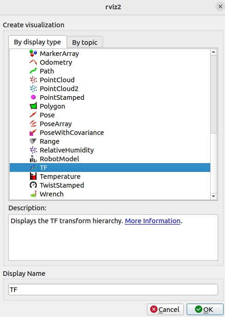Select the PoseWithCovariance icon
Viewport: 225px width, 317px height.
(x=33, y=133)
